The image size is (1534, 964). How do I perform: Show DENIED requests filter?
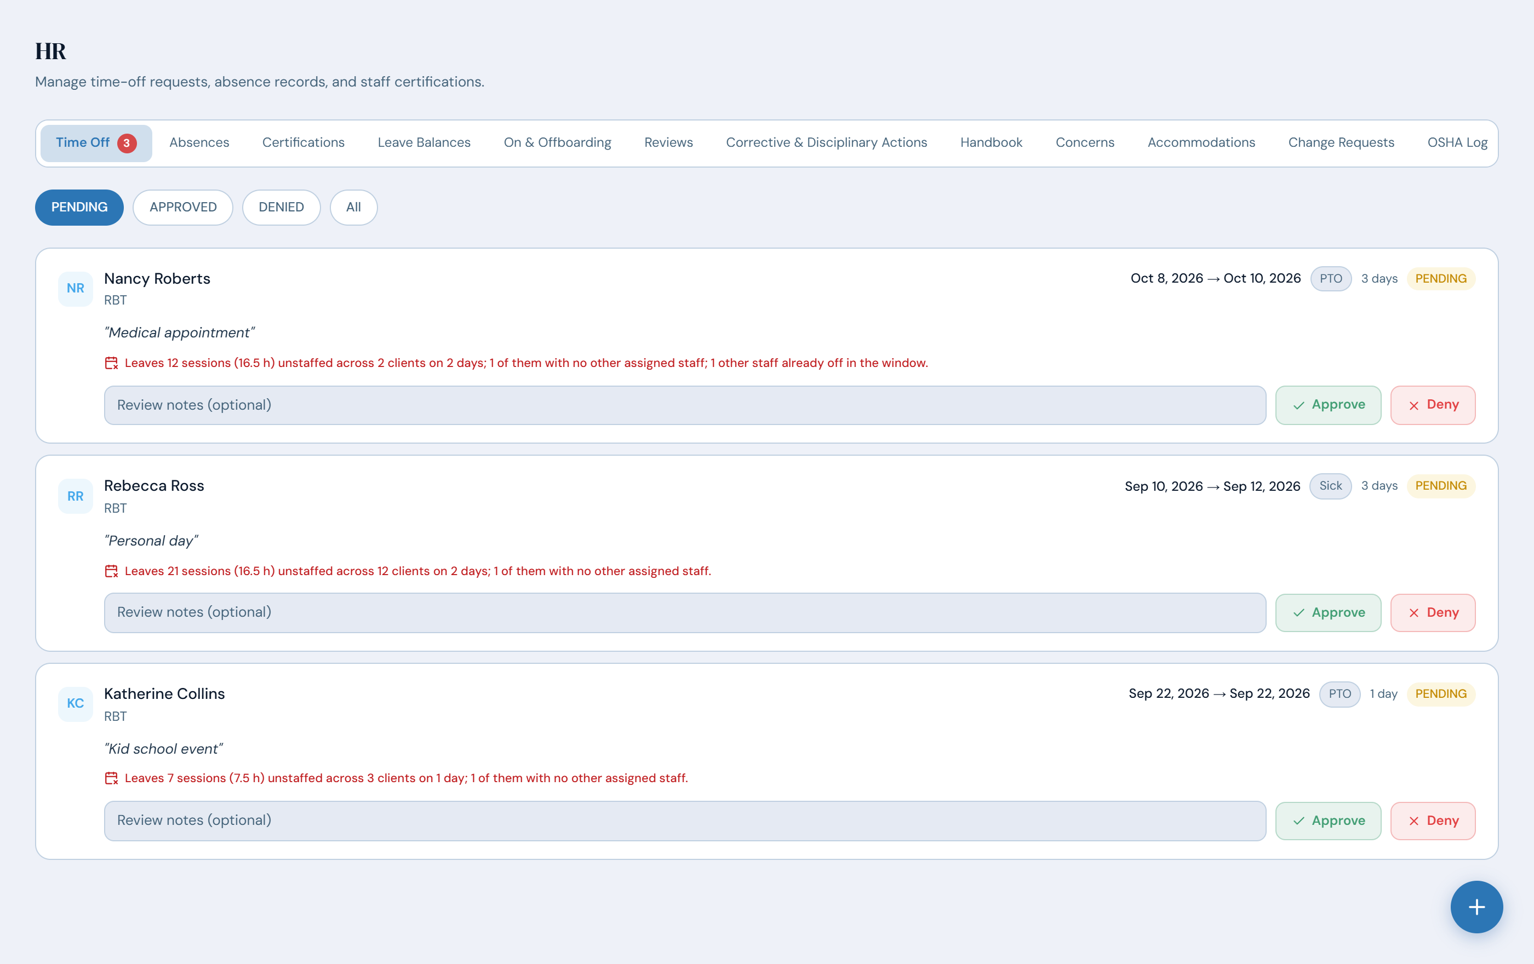click(x=281, y=208)
